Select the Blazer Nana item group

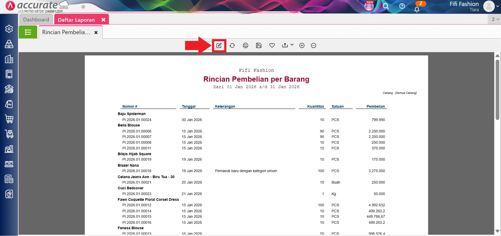(128, 165)
